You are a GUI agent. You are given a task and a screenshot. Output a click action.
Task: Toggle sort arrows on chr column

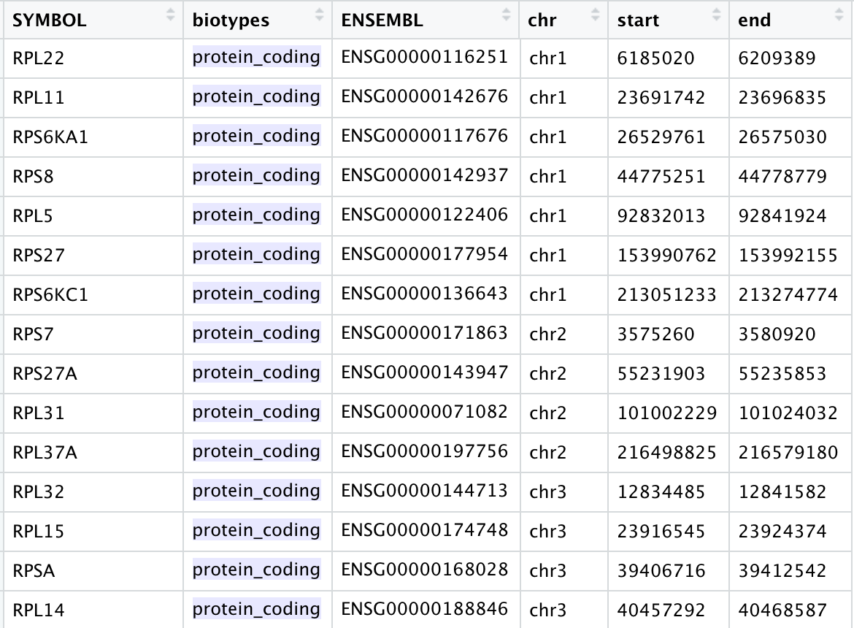pos(596,15)
